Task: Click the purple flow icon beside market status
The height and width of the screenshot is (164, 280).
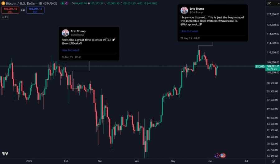Action: click(x=66, y=3)
